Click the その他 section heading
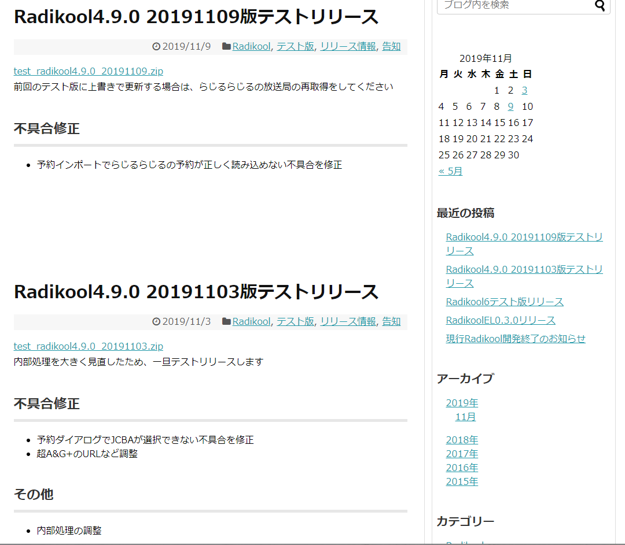625x545 pixels. pos(34,494)
